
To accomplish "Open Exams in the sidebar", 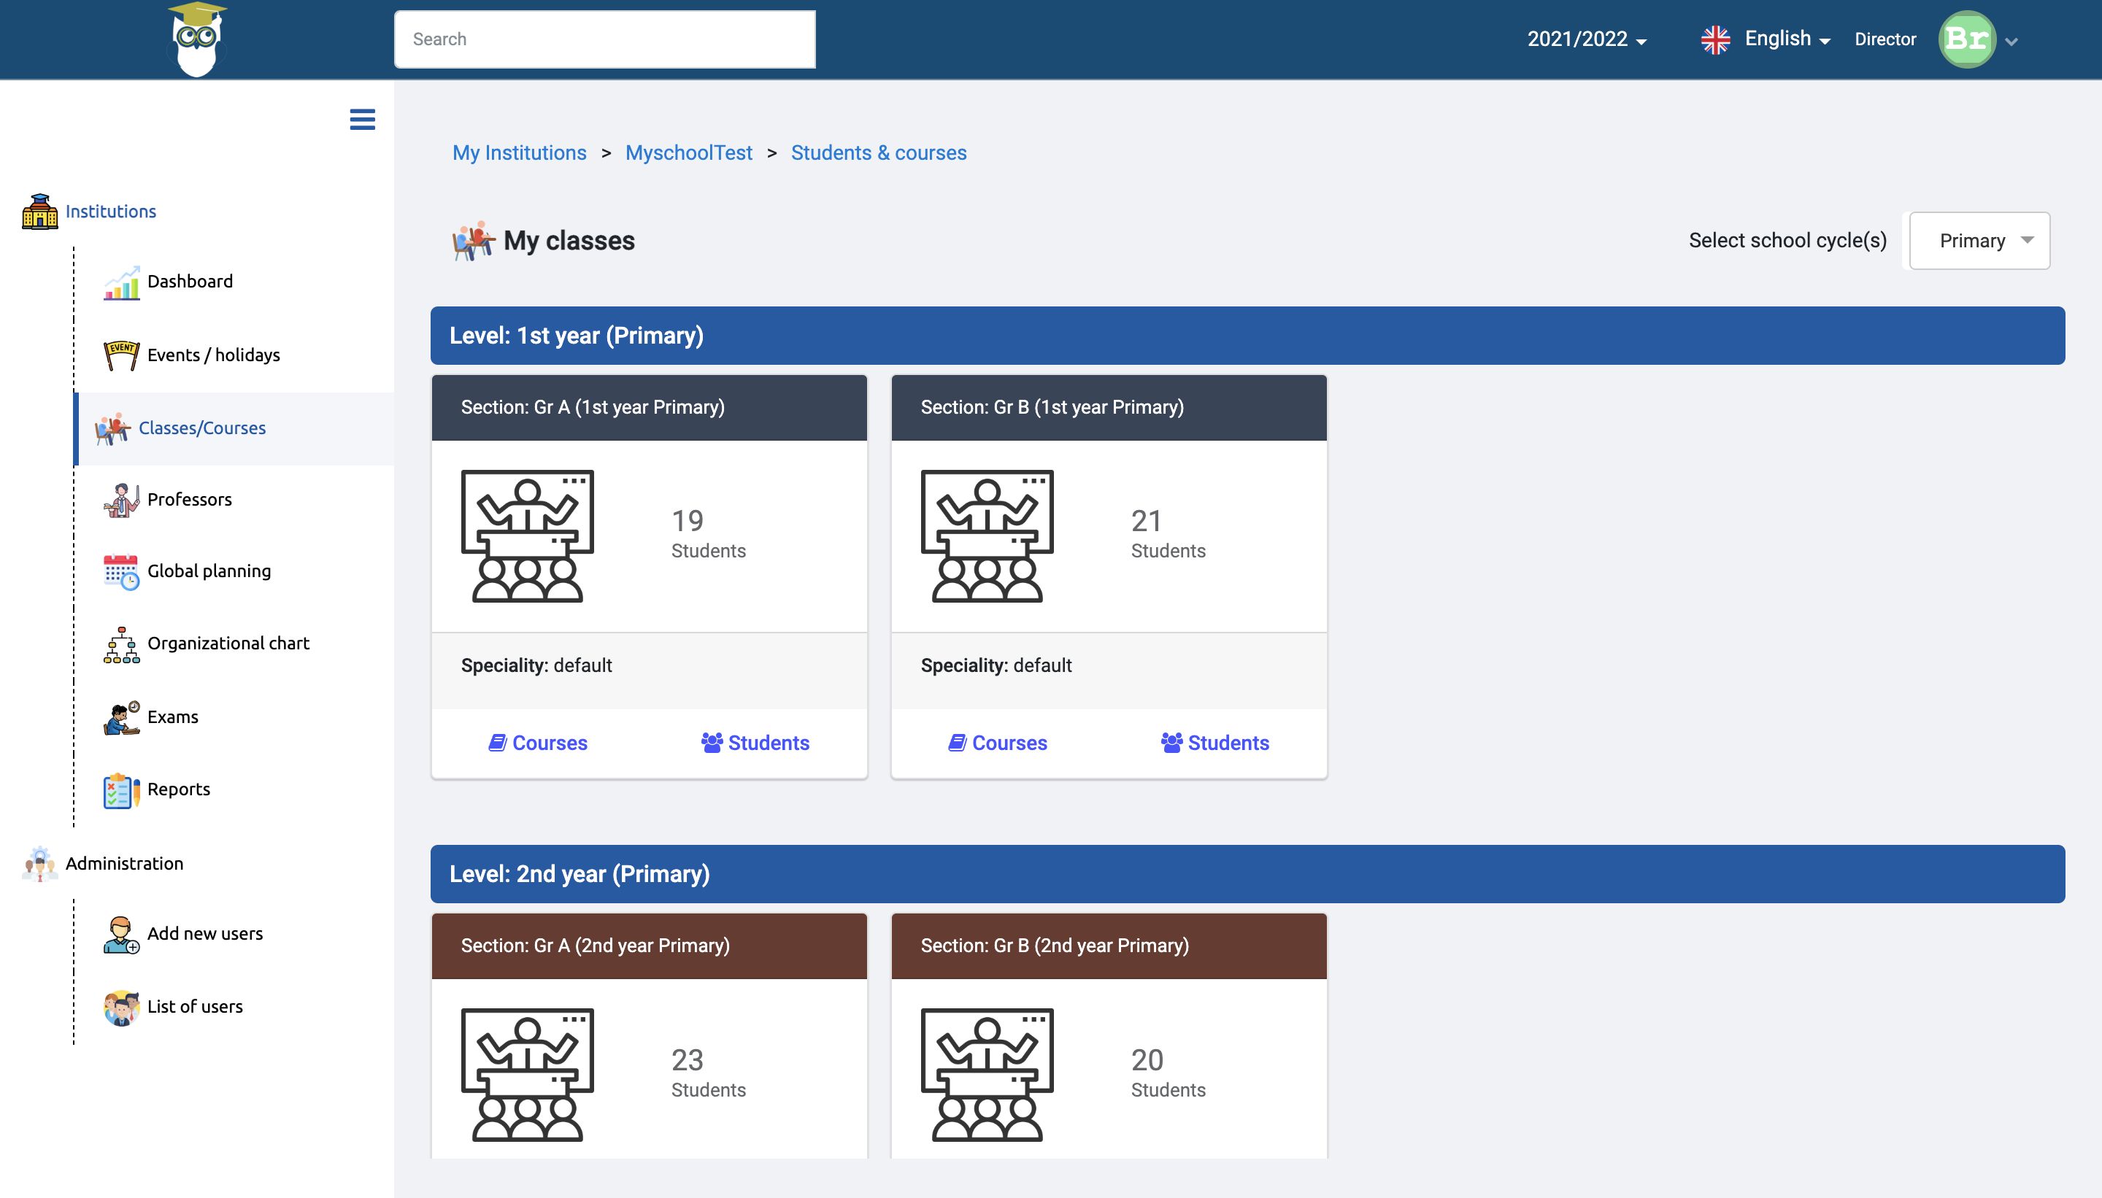I will (x=173, y=716).
